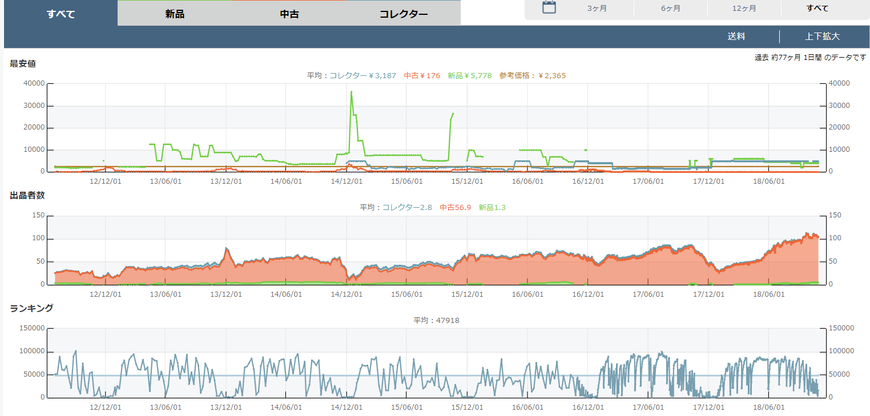Open the calendar date range icon
The width and height of the screenshot is (870, 416).
tap(549, 8)
